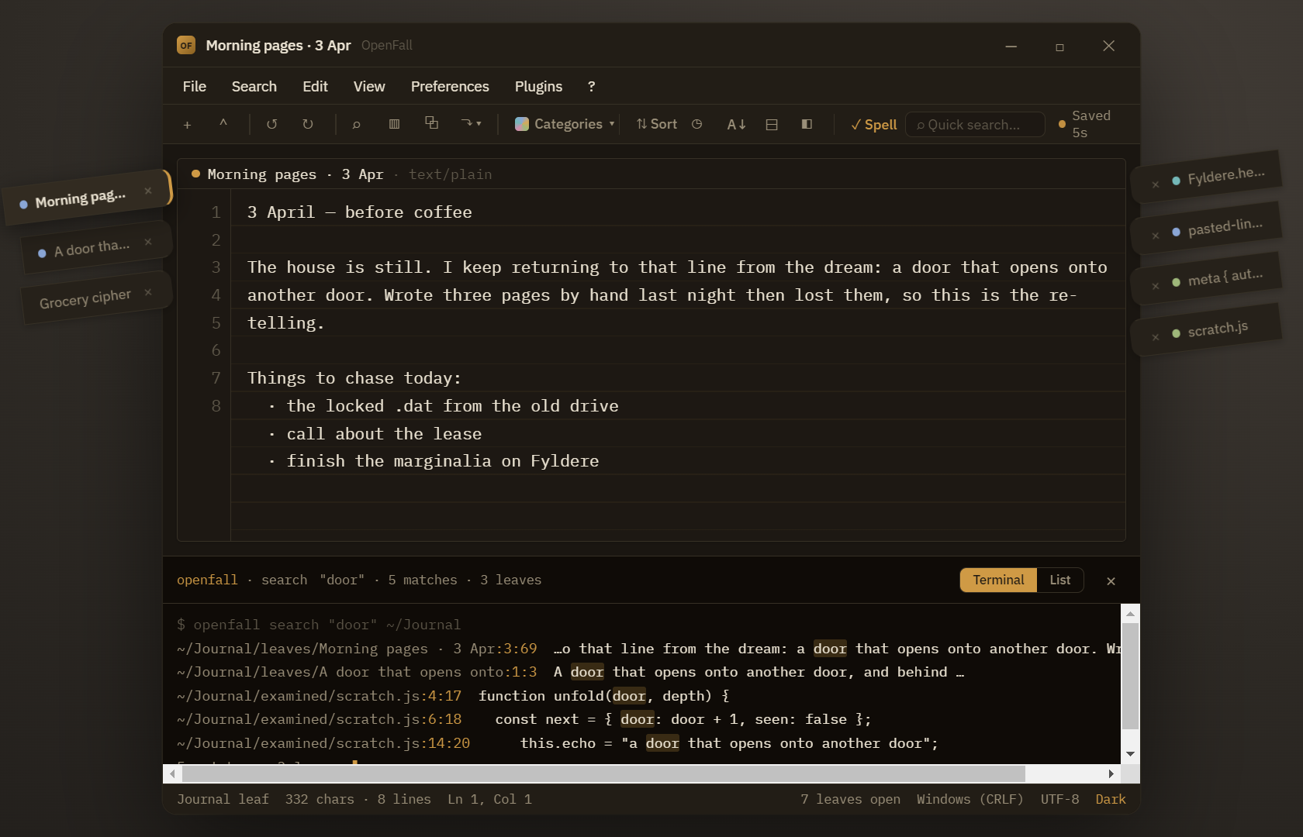
Task: Click the caret-up toolbar icon
Action: [x=223, y=124]
